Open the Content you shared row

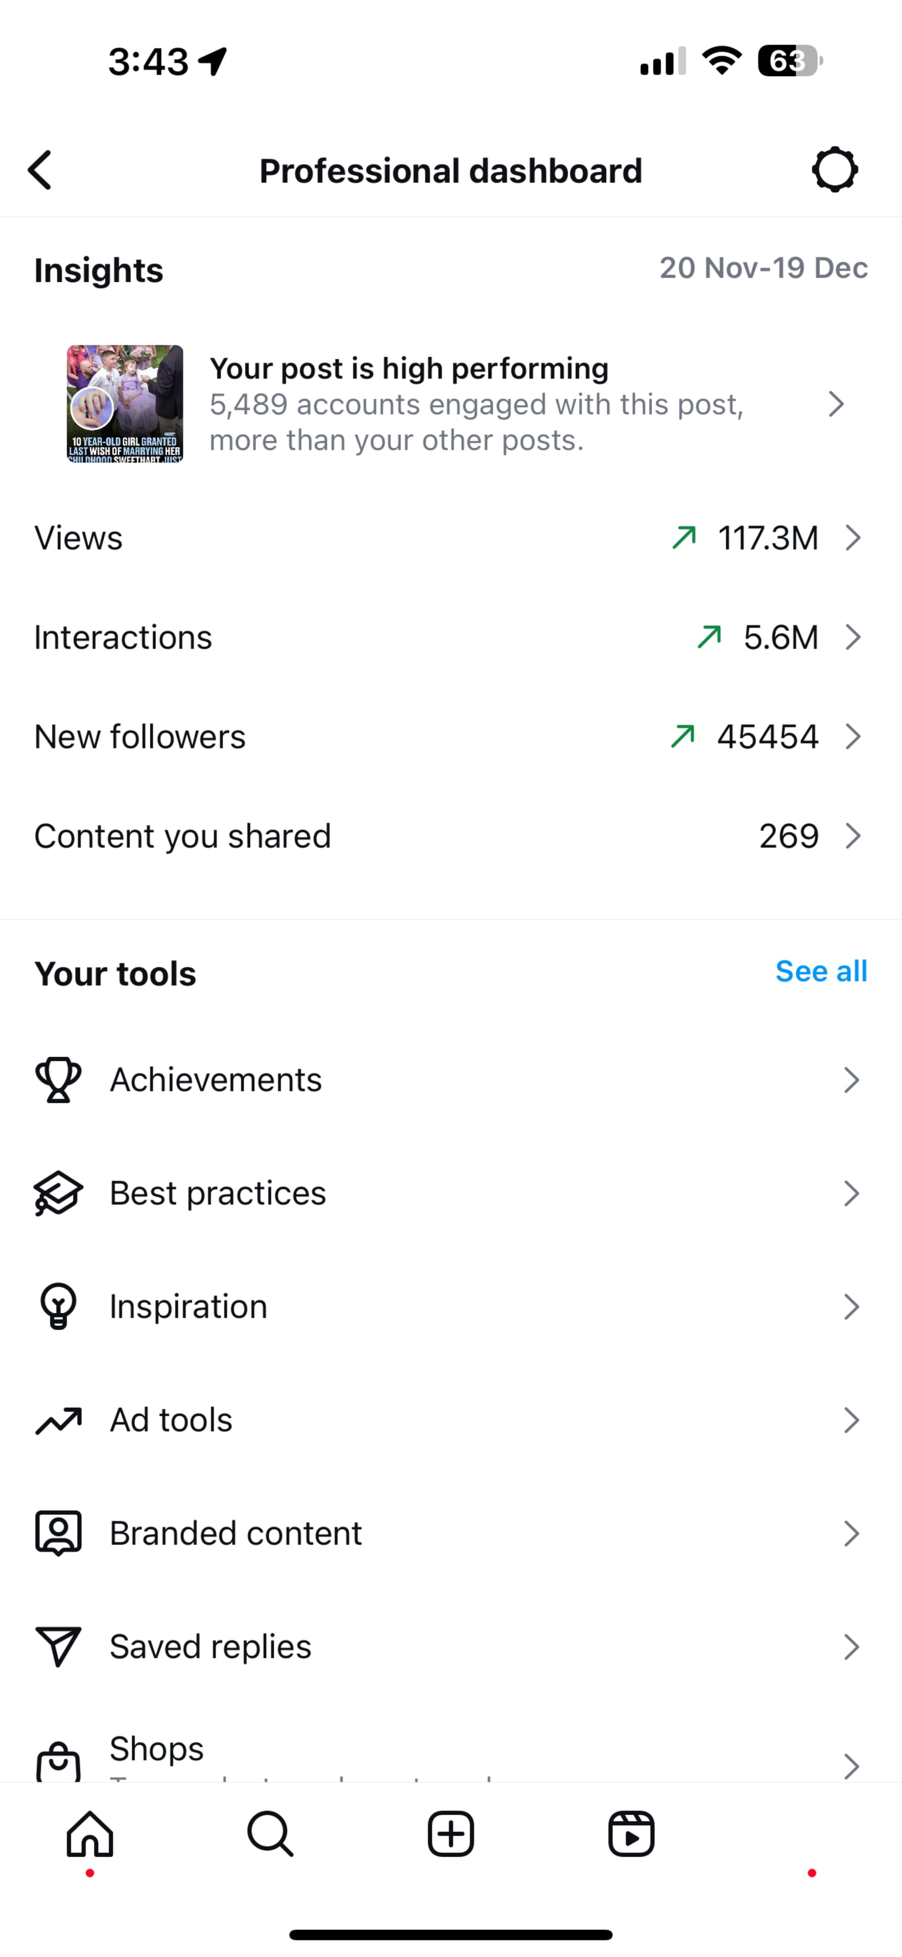451,836
